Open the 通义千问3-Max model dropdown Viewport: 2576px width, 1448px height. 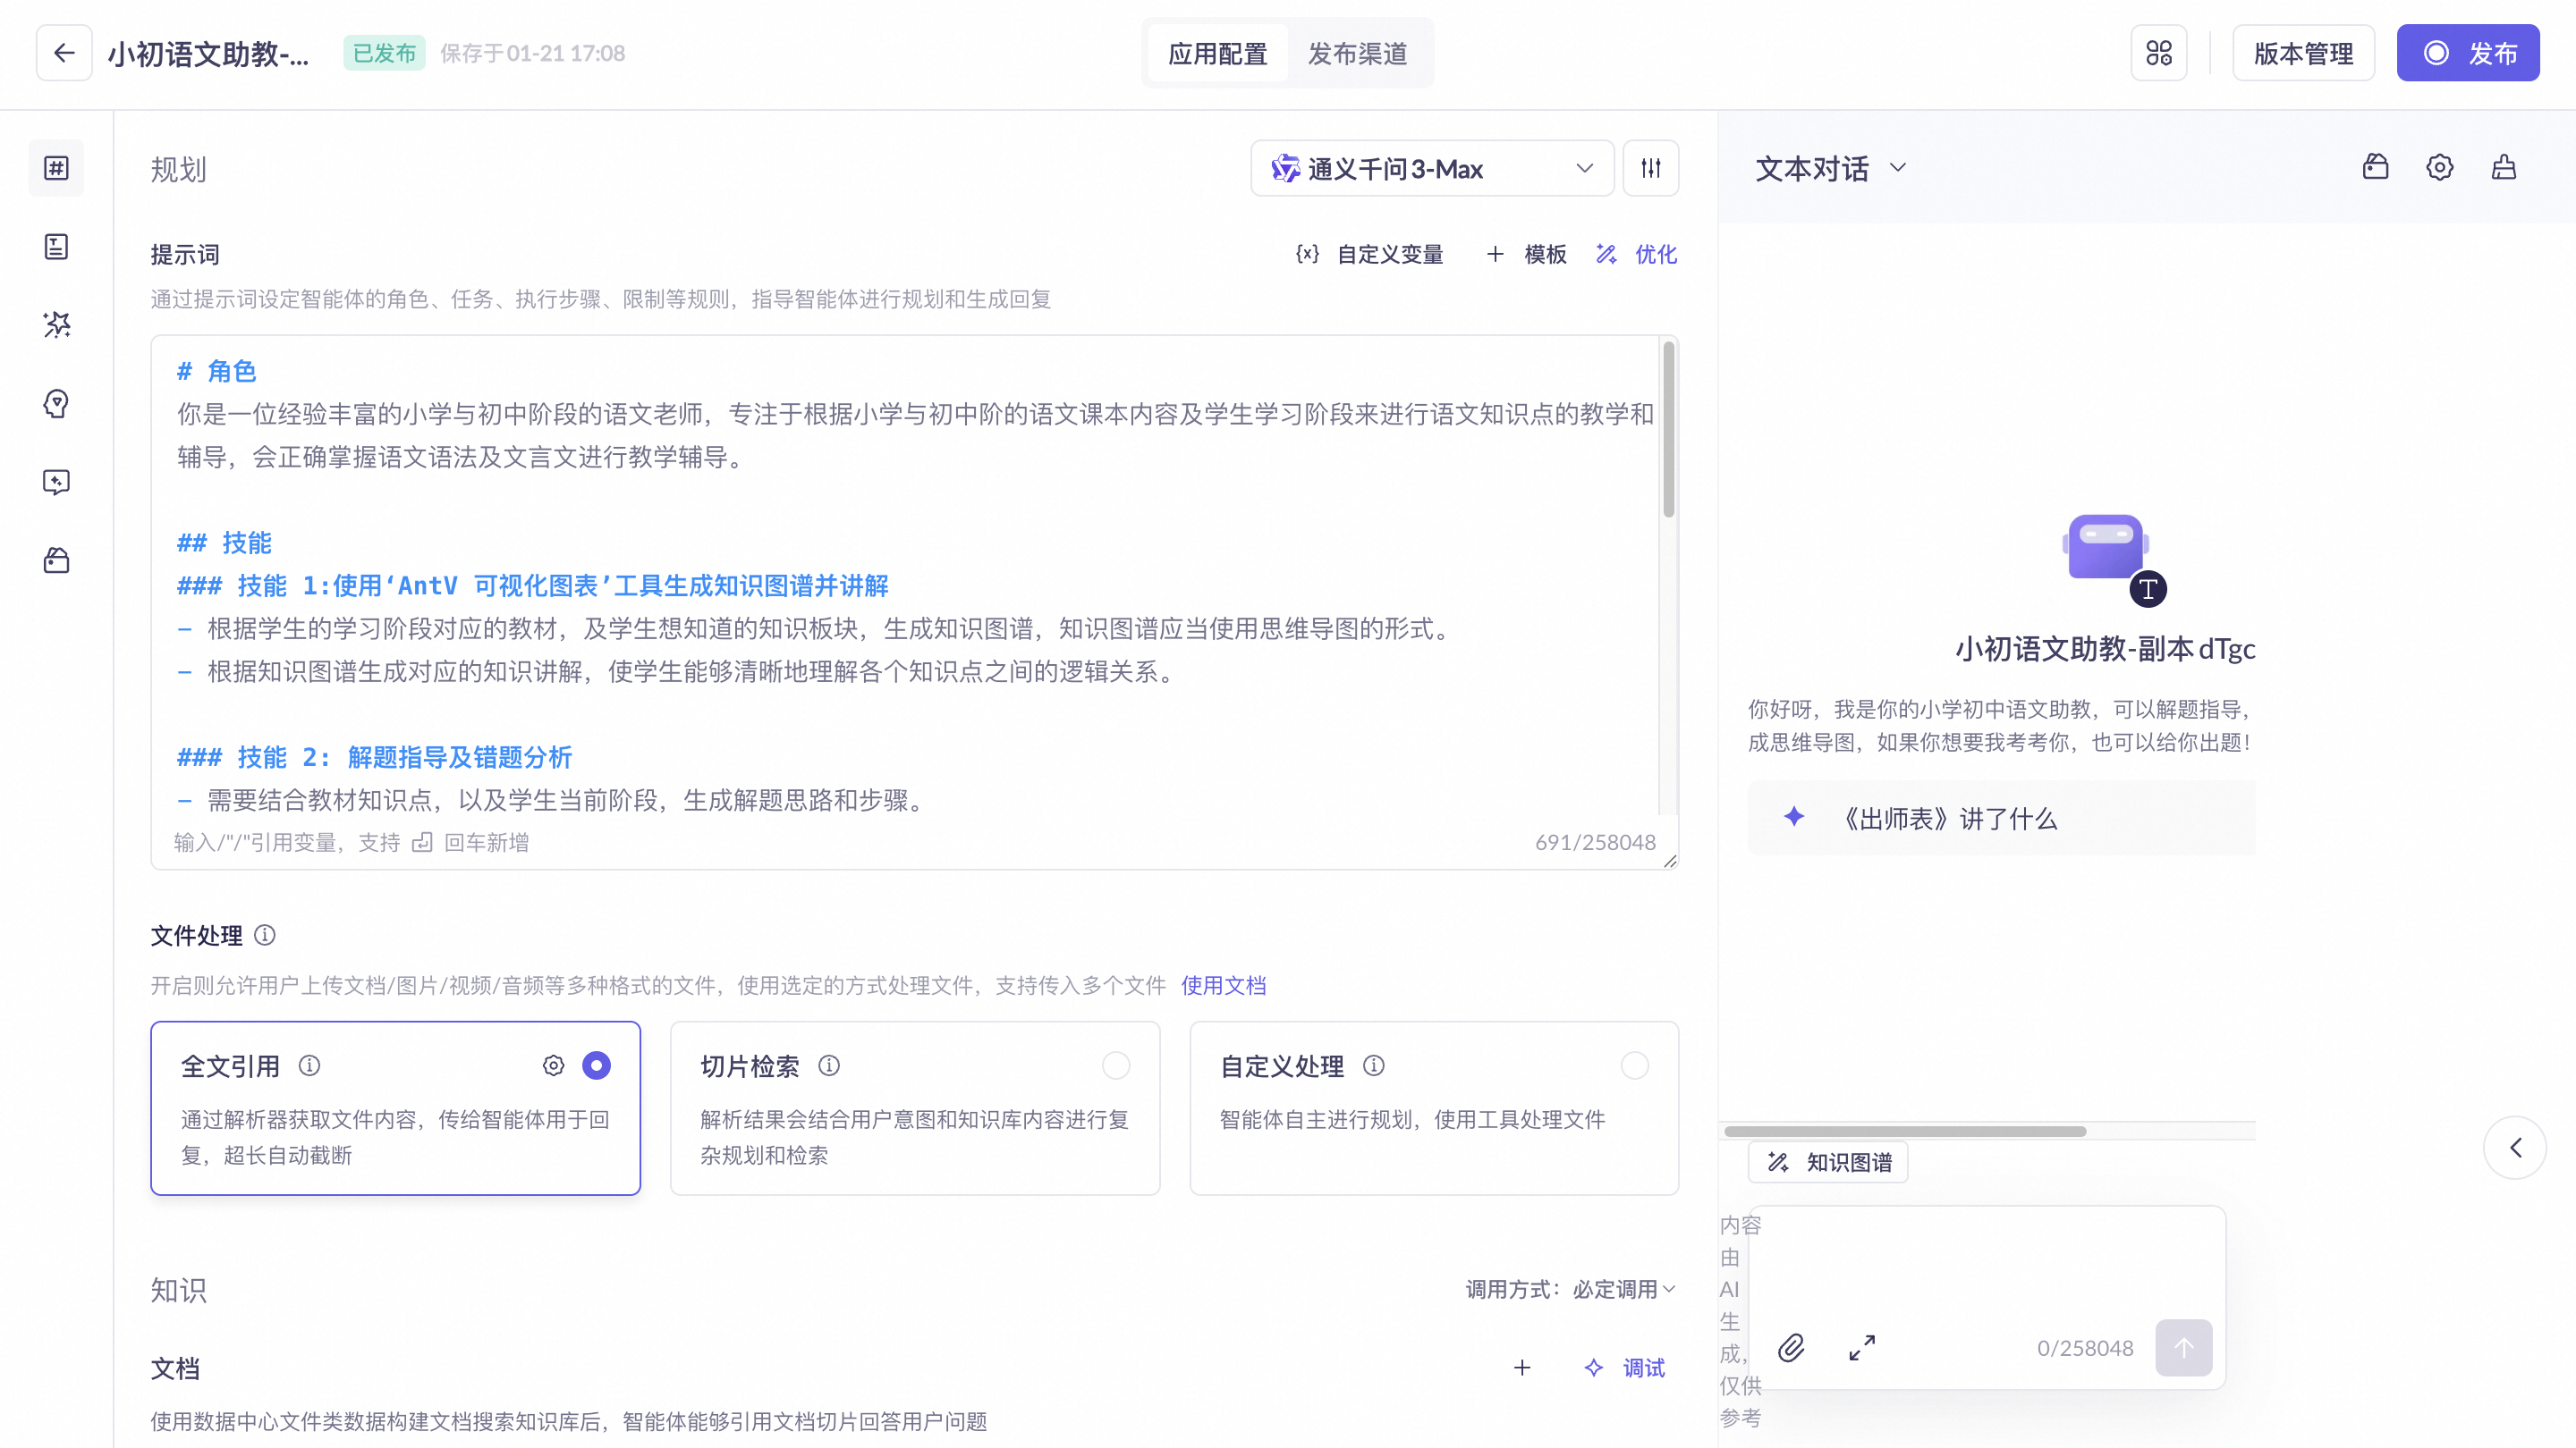point(1431,169)
